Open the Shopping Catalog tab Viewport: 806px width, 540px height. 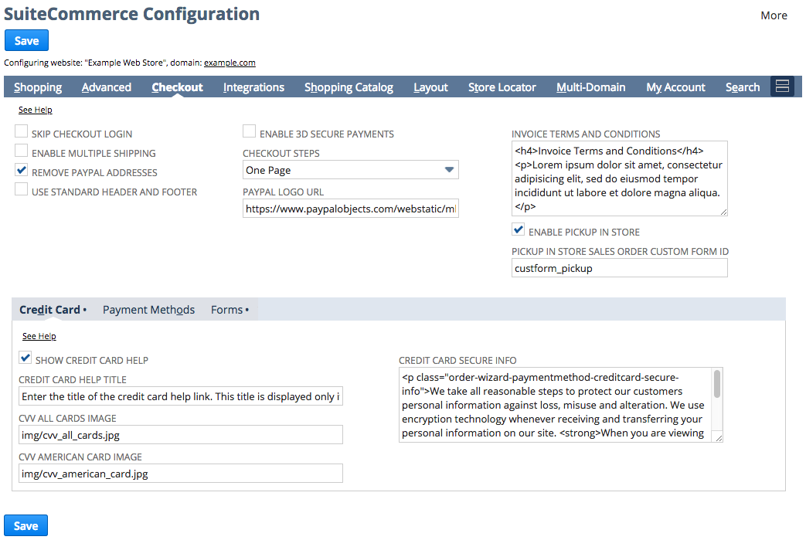point(349,87)
